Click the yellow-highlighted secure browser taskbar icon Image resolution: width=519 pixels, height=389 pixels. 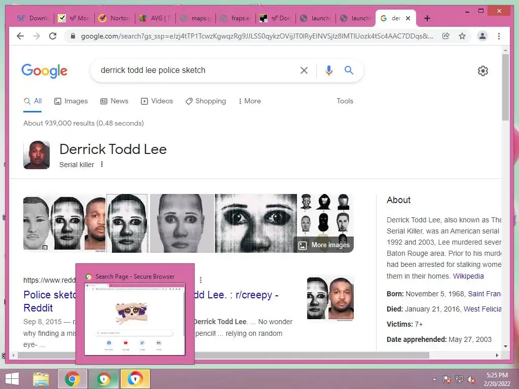point(135,379)
